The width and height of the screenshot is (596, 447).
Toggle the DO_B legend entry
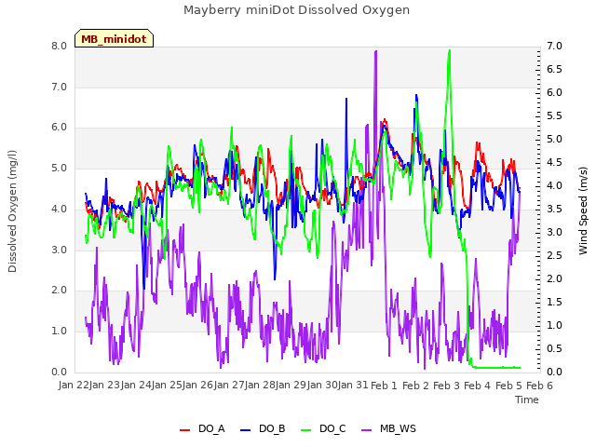263,428
